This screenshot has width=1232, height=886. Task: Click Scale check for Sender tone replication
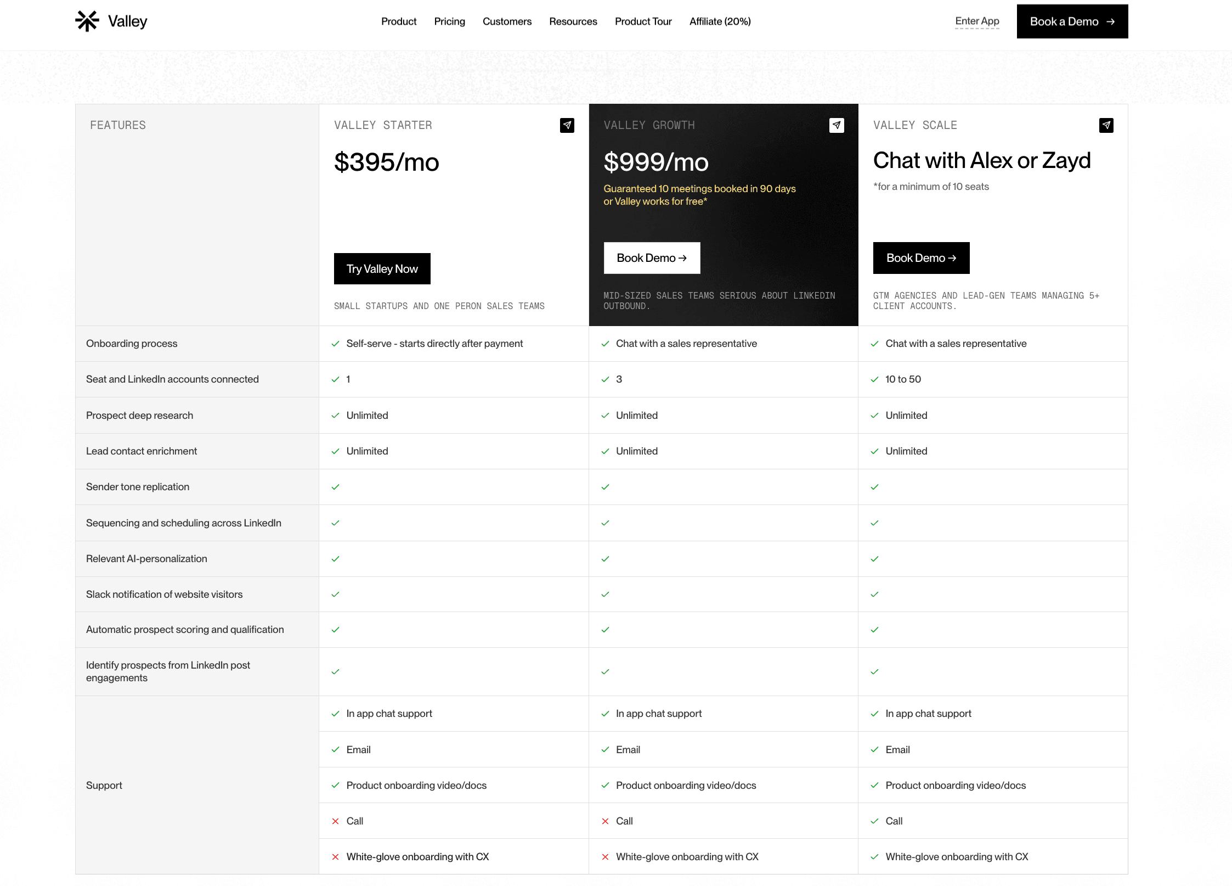tap(875, 487)
